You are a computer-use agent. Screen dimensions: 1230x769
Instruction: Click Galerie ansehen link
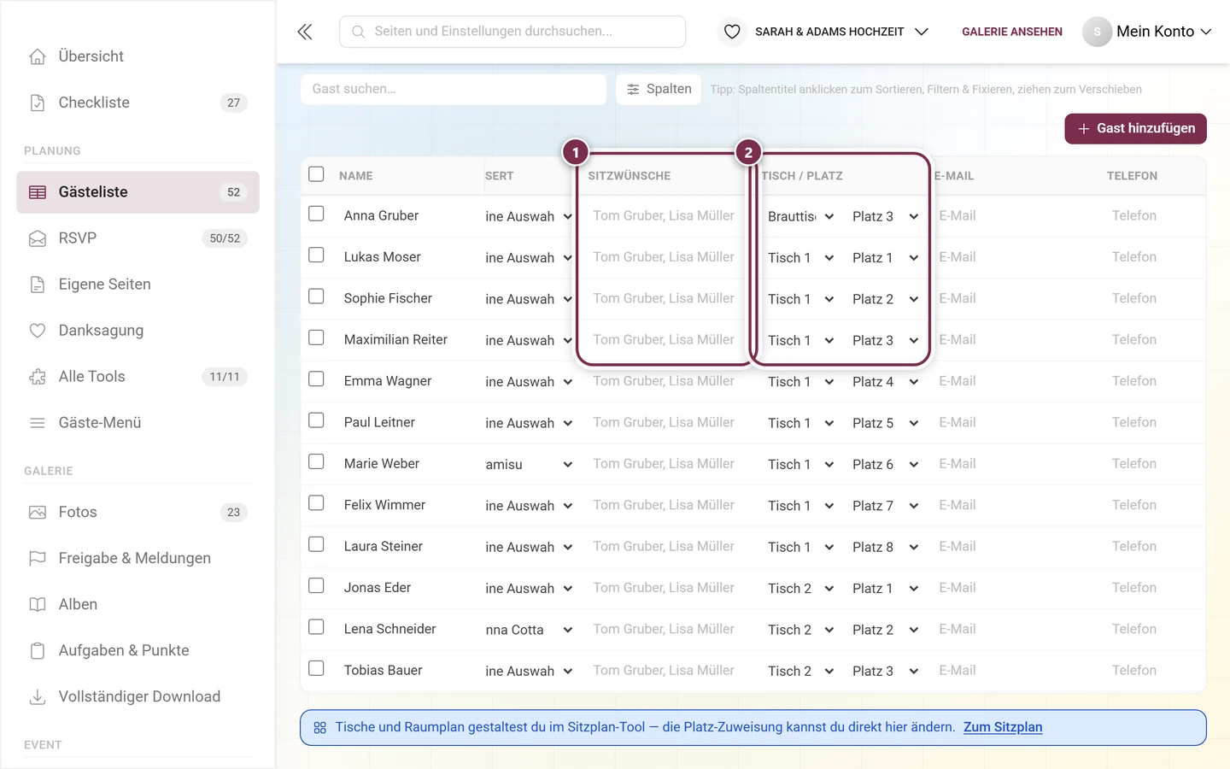pos(1012,32)
